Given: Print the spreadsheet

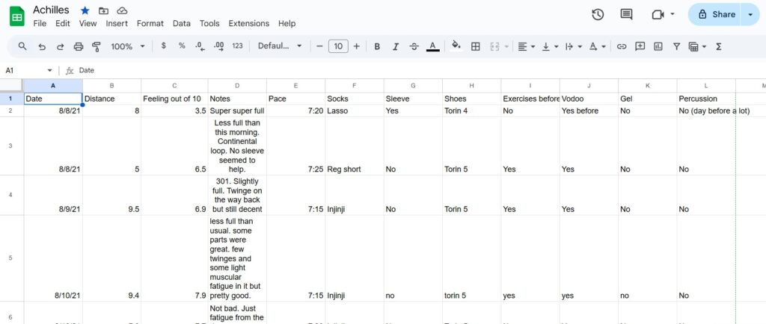Looking at the screenshot, I should click(78, 46).
